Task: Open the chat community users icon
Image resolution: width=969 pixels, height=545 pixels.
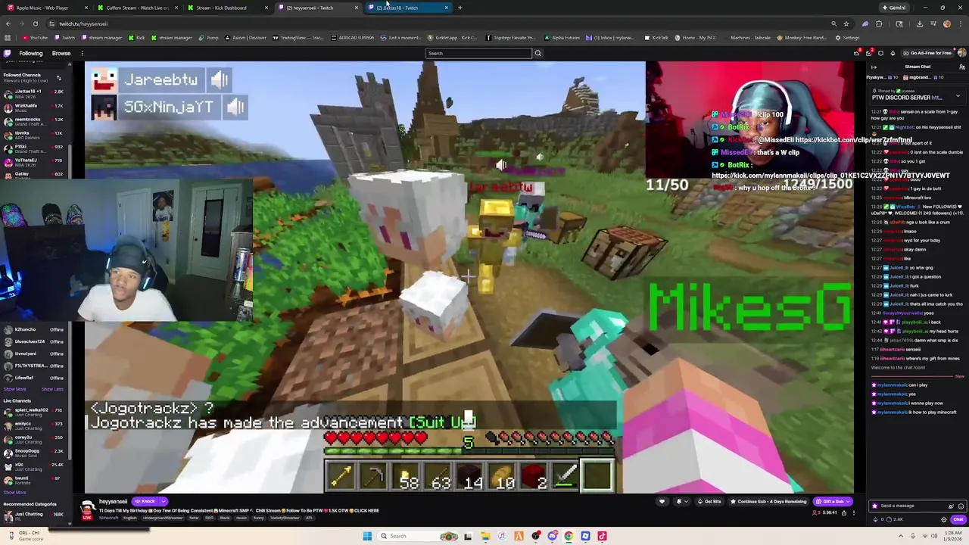Action: click(x=962, y=67)
